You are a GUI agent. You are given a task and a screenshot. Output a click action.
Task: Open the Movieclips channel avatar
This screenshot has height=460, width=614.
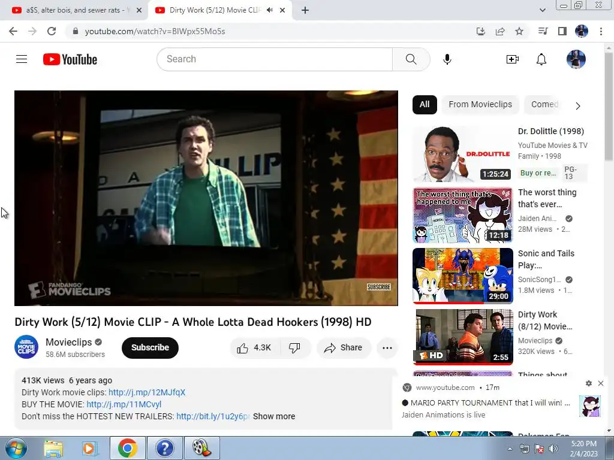(x=26, y=347)
